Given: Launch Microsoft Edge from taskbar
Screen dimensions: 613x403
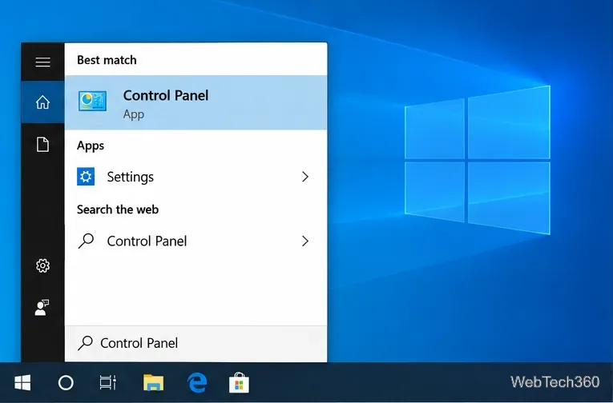Looking at the screenshot, I should tap(196, 383).
